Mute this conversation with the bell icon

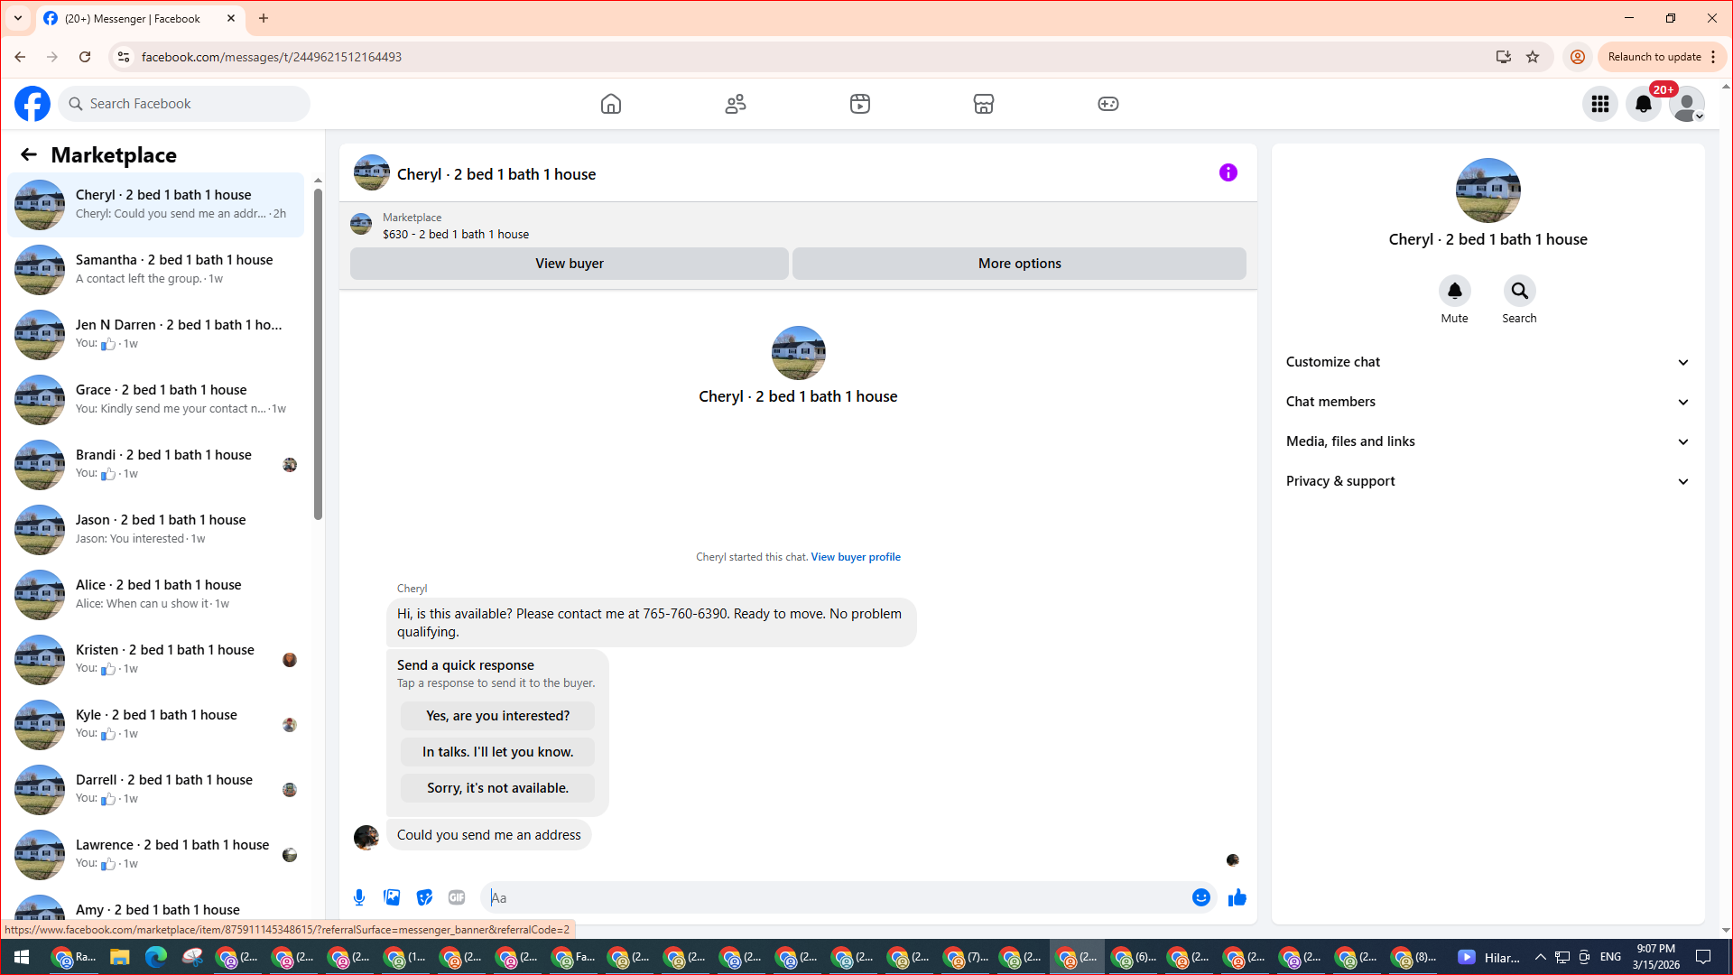(1455, 291)
